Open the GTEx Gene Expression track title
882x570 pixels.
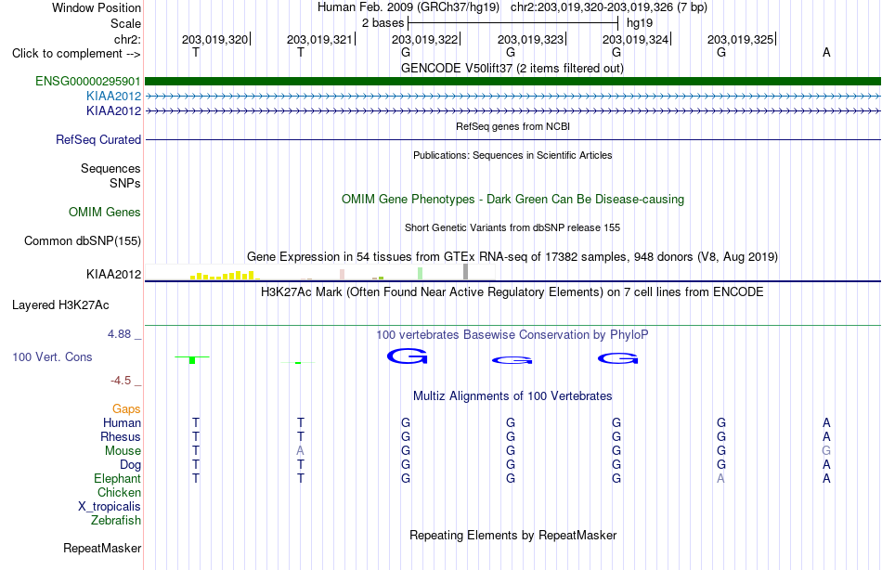[512, 256]
